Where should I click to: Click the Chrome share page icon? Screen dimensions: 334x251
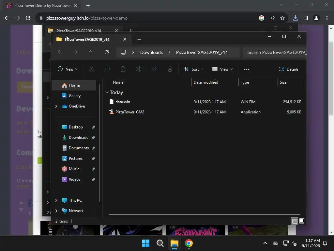click(272, 18)
